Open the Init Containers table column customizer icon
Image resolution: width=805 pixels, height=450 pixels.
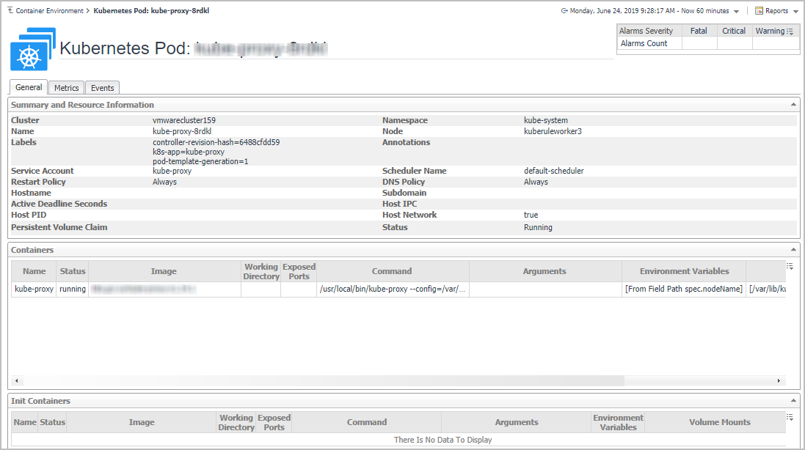click(x=790, y=417)
